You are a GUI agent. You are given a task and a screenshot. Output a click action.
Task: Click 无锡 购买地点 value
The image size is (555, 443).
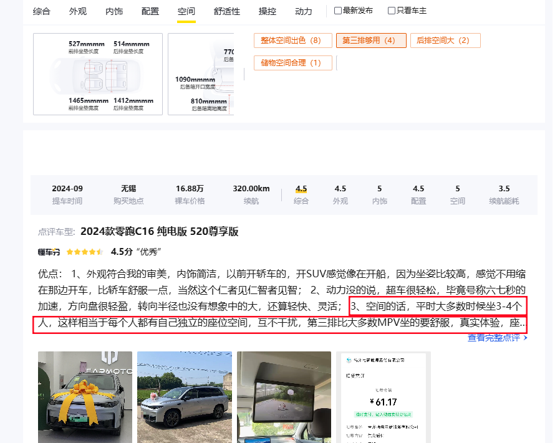[128, 189]
